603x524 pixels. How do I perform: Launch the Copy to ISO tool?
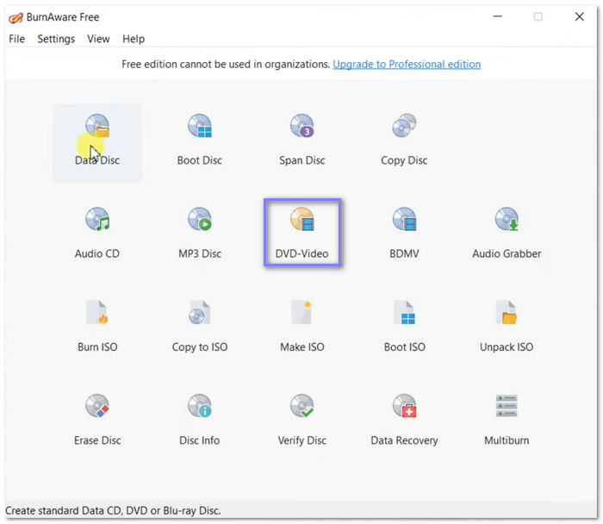point(199,327)
